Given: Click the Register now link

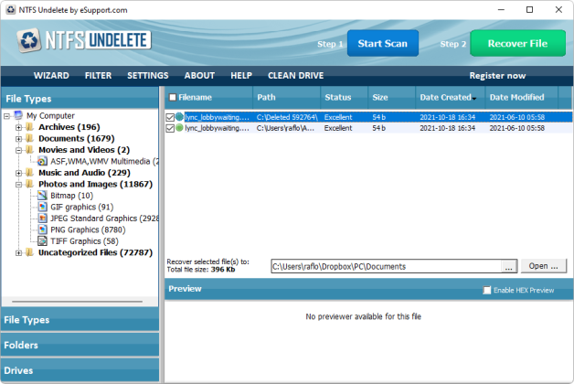Looking at the screenshot, I should point(497,75).
